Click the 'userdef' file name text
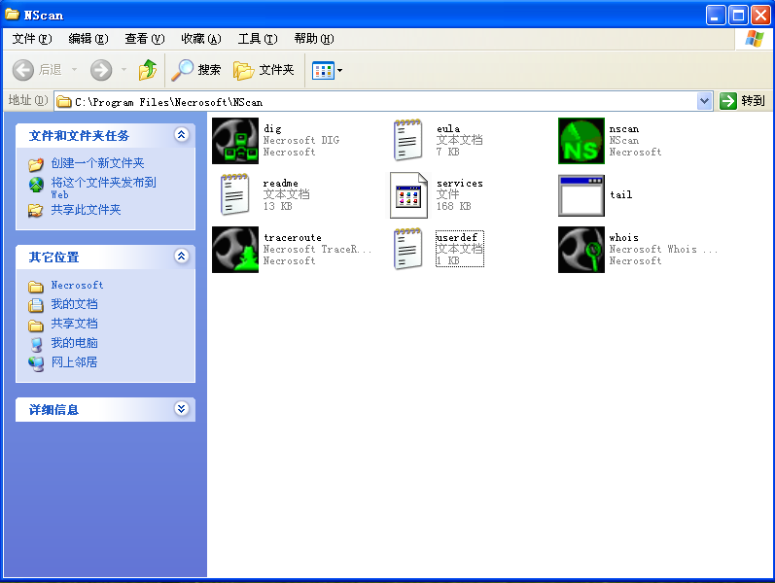 [x=456, y=238]
